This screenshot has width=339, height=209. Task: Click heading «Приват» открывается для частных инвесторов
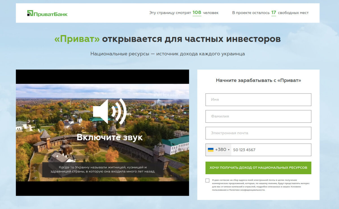[168, 39]
